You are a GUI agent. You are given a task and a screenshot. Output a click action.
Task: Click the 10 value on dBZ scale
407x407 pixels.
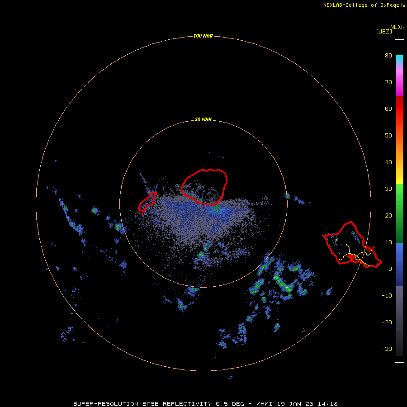[x=388, y=242]
